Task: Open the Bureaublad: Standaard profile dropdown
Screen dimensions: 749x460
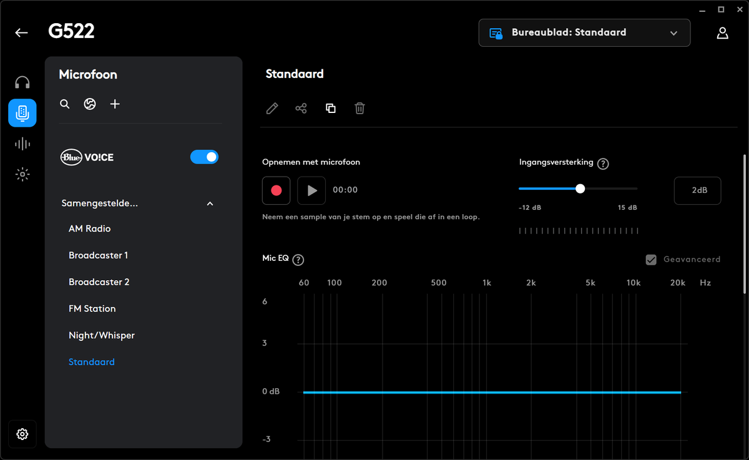Action: point(584,33)
